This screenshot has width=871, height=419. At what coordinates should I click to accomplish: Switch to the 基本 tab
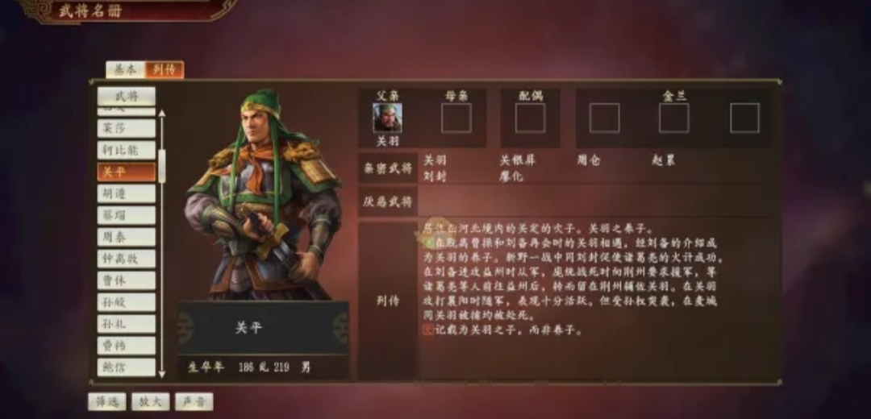125,69
